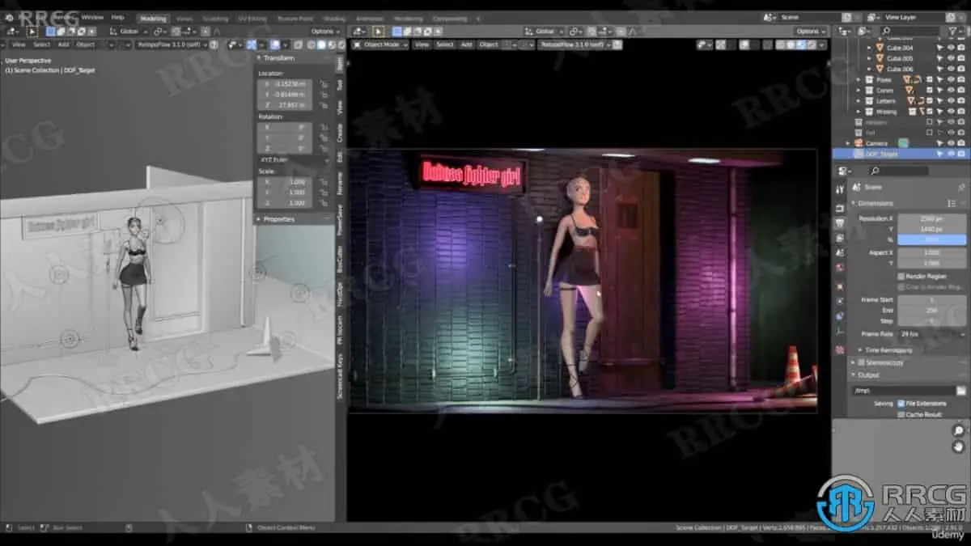The image size is (971, 546).
Task: Hide Cube.004 with its eye icon
Action: pyautogui.click(x=951, y=48)
